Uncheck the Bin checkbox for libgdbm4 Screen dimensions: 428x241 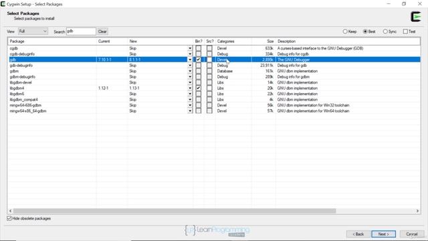click(x=199, y=88)
